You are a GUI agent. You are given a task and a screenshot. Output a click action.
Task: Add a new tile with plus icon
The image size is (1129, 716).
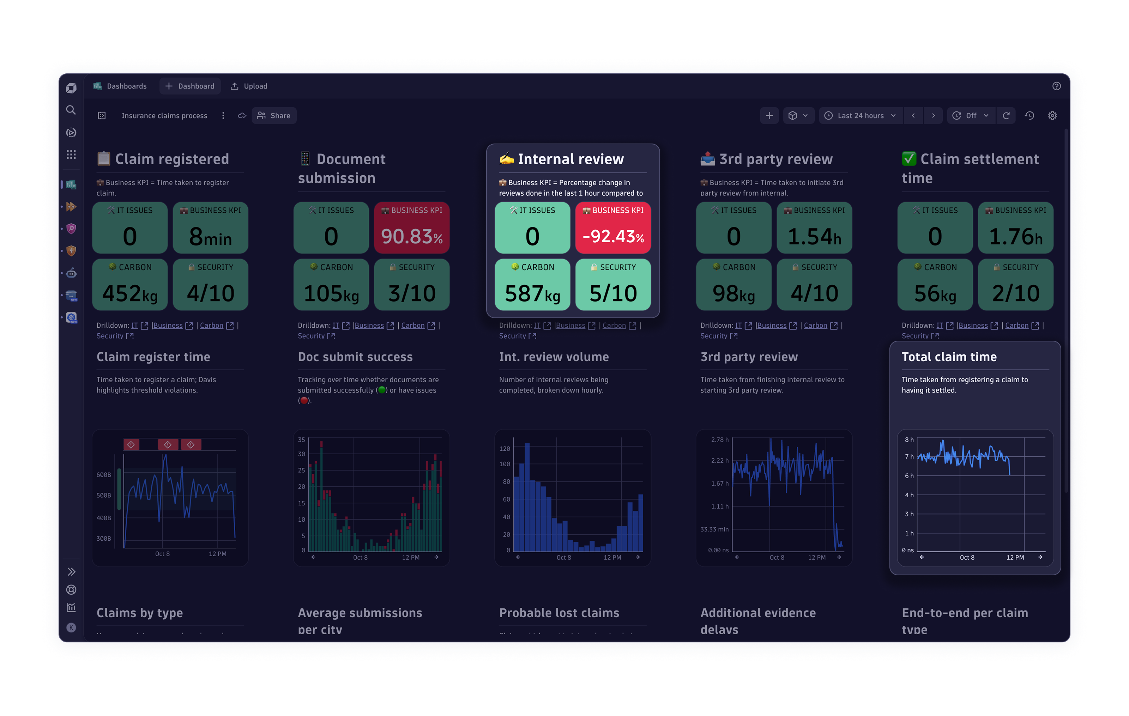(769, 116)
